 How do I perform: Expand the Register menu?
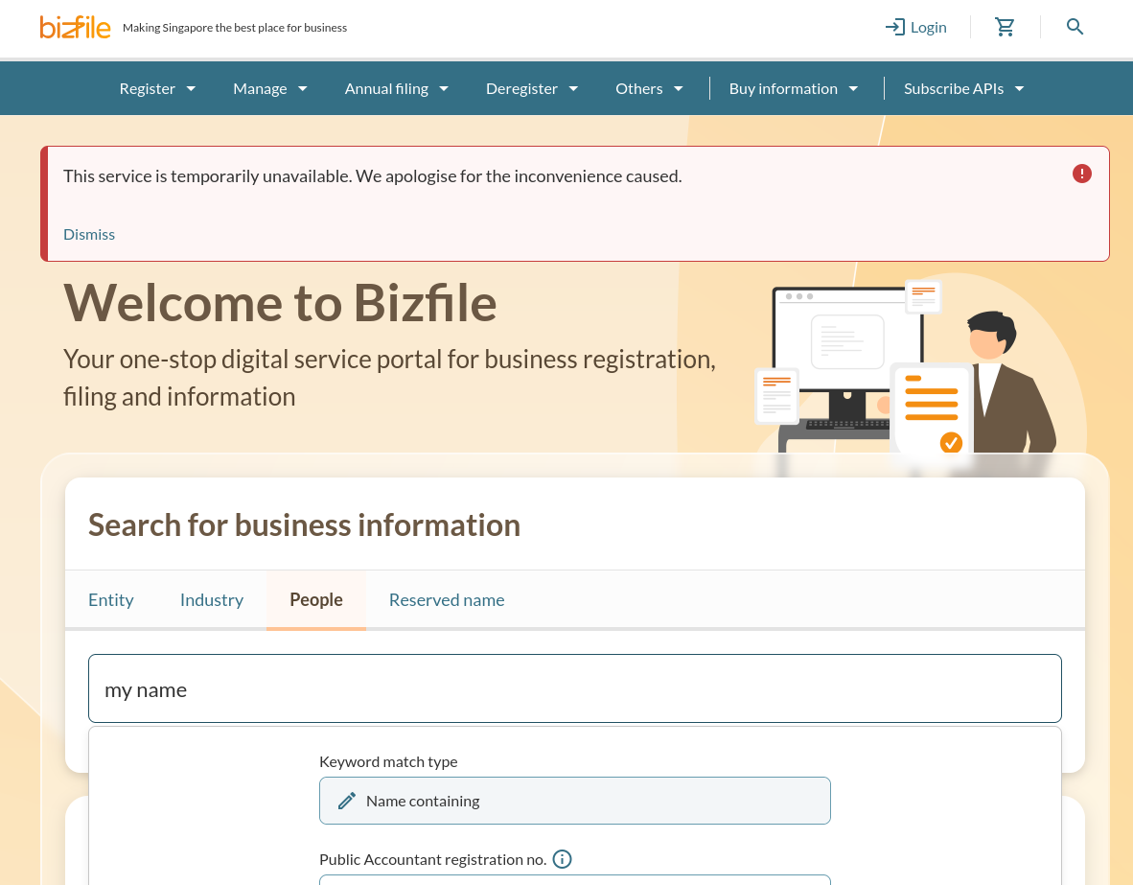(157, 88)
